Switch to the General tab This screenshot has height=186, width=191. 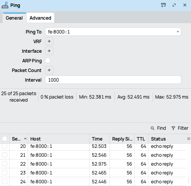14,18
